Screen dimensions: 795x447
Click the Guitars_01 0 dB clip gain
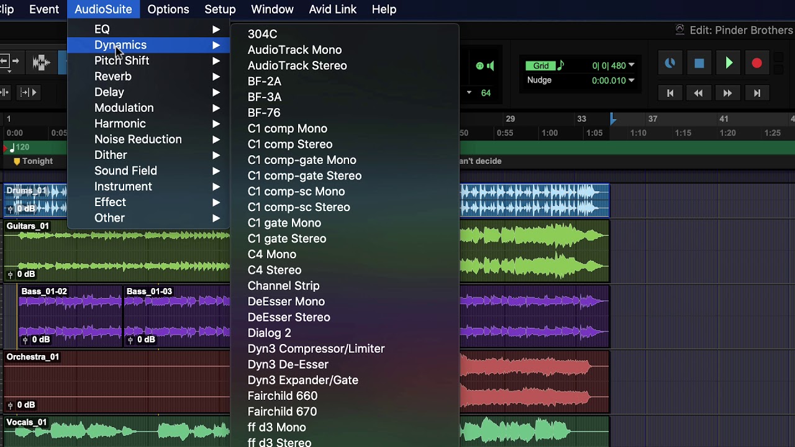coord(21,274)
